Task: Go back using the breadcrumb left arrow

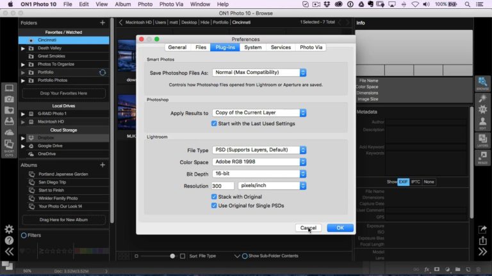Action: (x=120, y=22)
